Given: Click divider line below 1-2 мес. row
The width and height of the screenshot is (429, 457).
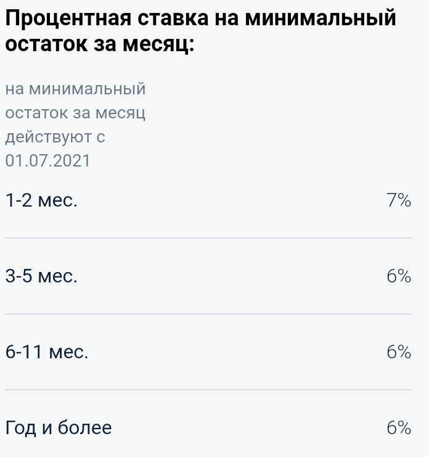Looking at the screenshot, I should [208, 238].
